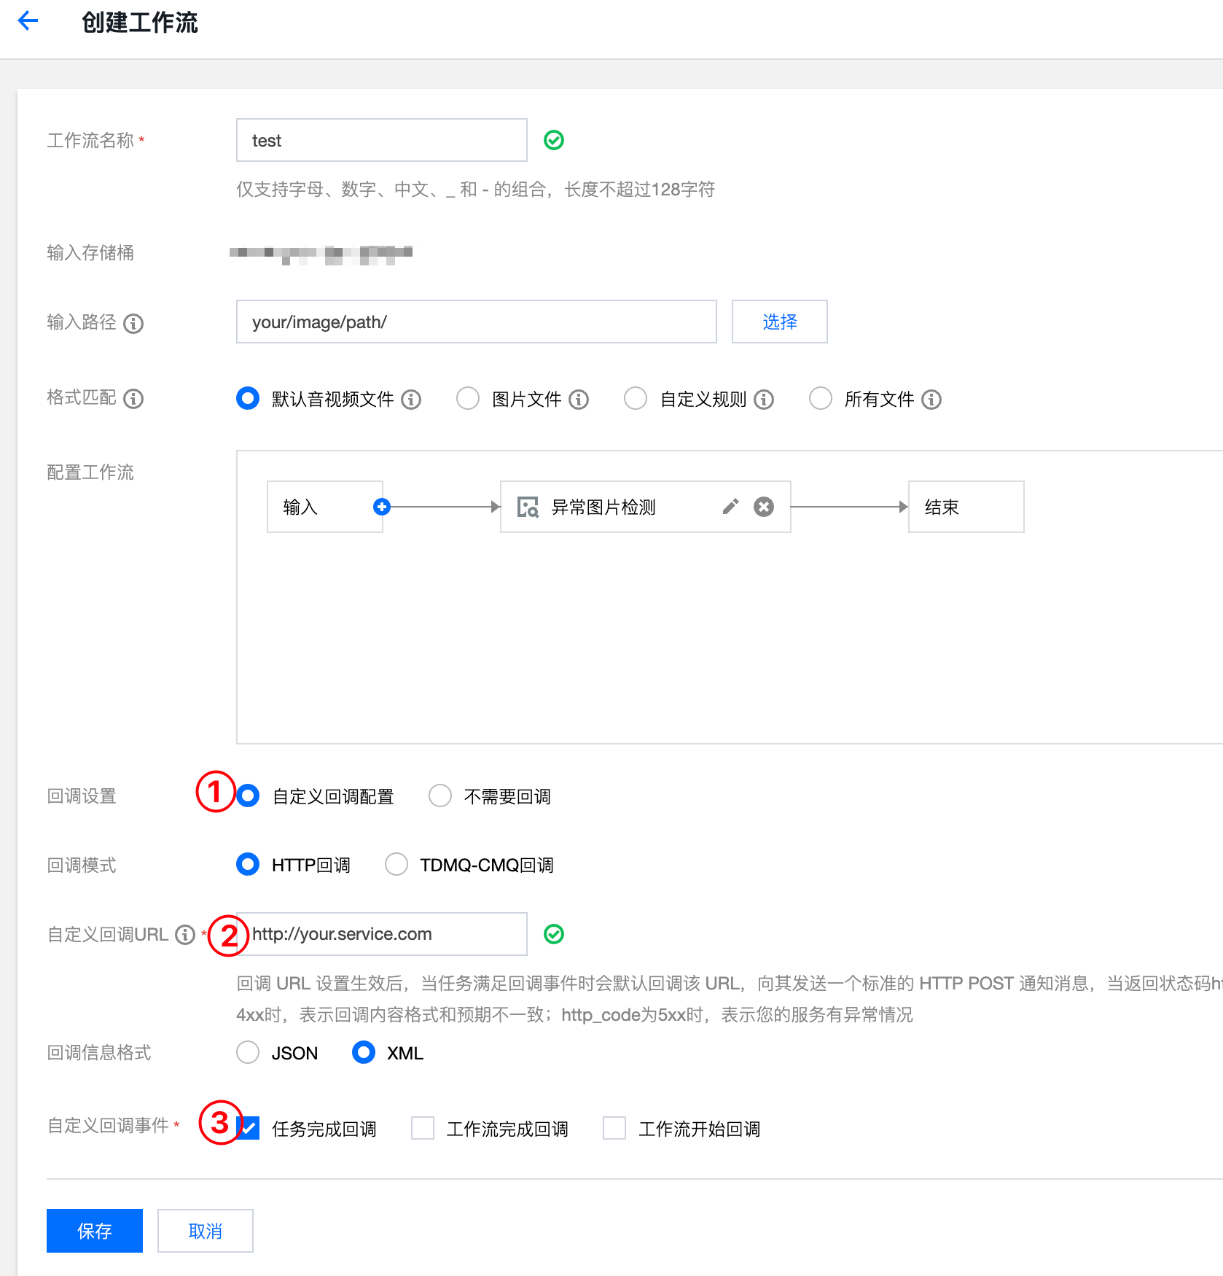Screen dimensions: 1223x1276
Task: Click info icon next to 自定义规则
Action: click(764, 400)
